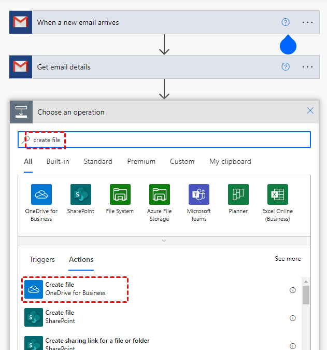This screenshot has height=350, width=327.
Task: Switch to the Triggers tab
Action: tap(42, 259)
